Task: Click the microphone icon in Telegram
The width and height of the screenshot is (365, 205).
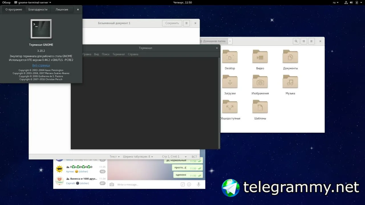Action: coord(199,184)
